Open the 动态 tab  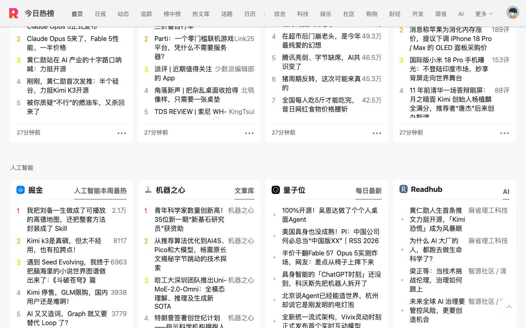123,14
